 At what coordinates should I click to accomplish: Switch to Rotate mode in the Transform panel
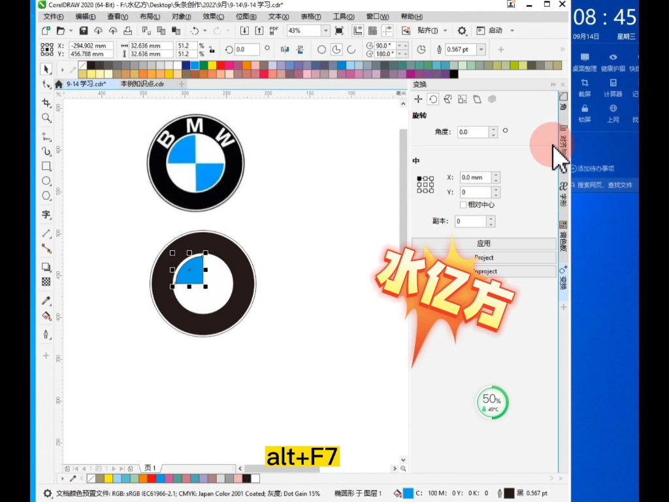pos(432,99)
